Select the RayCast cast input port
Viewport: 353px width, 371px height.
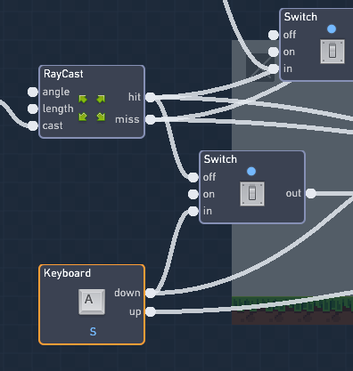click(33, 125)
